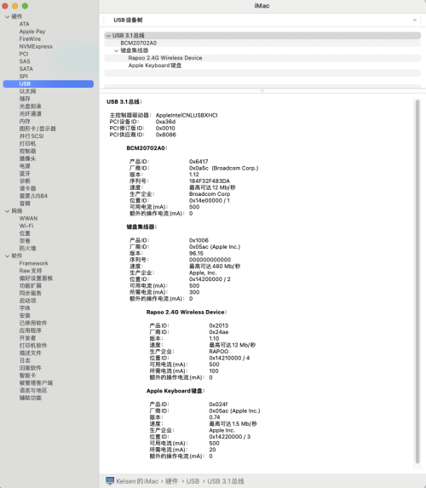Select 宗卷 in the network section
This screenshot has height=488, width=426.
pos(25,241)
